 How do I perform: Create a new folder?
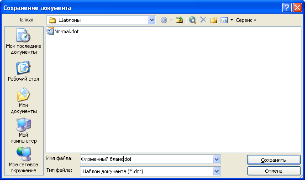point(213,20)
